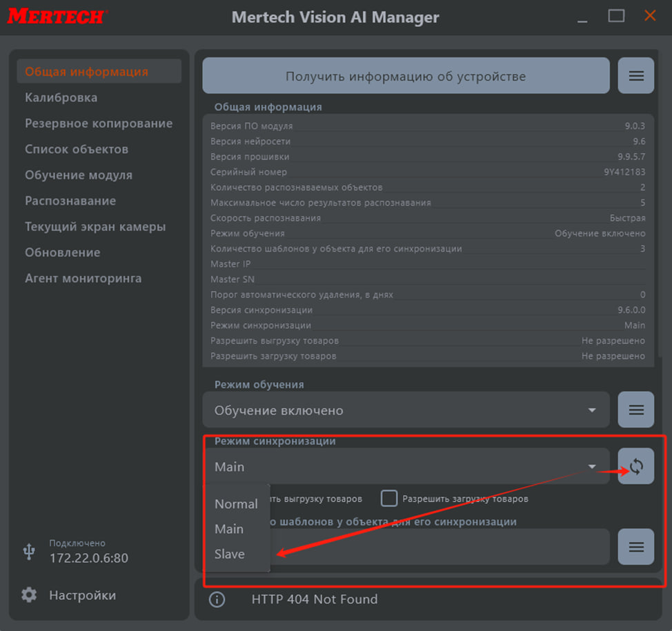Select Slave from sync mode list
This screenshot has width=672, height=631.
(x=230, y=554)
